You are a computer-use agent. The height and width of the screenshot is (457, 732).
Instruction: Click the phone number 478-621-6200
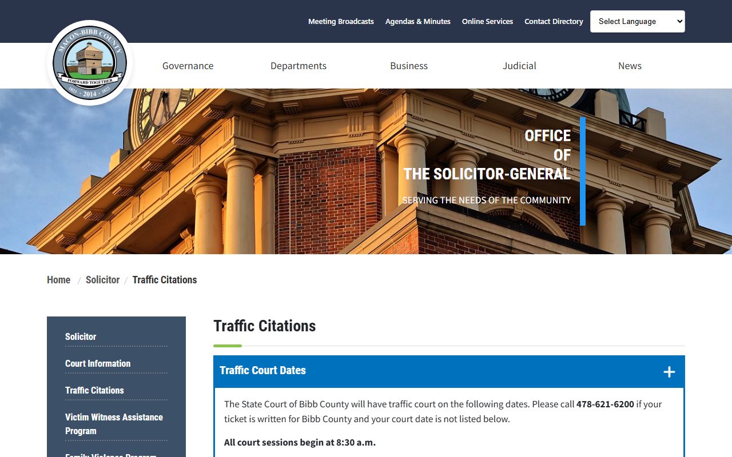(x=605, y=404)
